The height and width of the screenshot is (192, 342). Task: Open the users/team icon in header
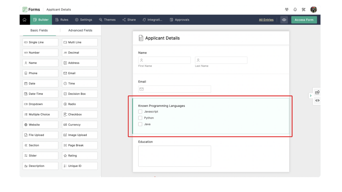click(287, 9)
